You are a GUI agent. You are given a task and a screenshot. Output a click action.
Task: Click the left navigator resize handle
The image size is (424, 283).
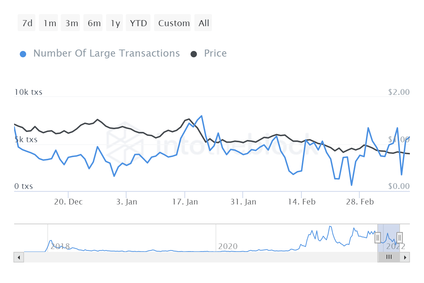[x=378, y=238]
